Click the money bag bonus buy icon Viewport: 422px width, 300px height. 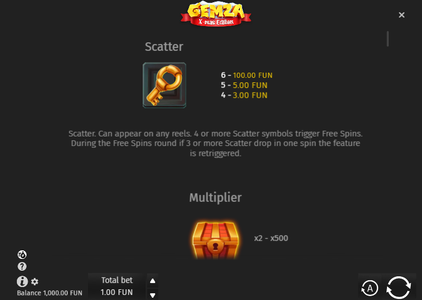[x=22, y=254]
